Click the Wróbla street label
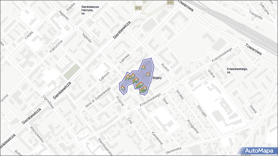 coord(180,95)
